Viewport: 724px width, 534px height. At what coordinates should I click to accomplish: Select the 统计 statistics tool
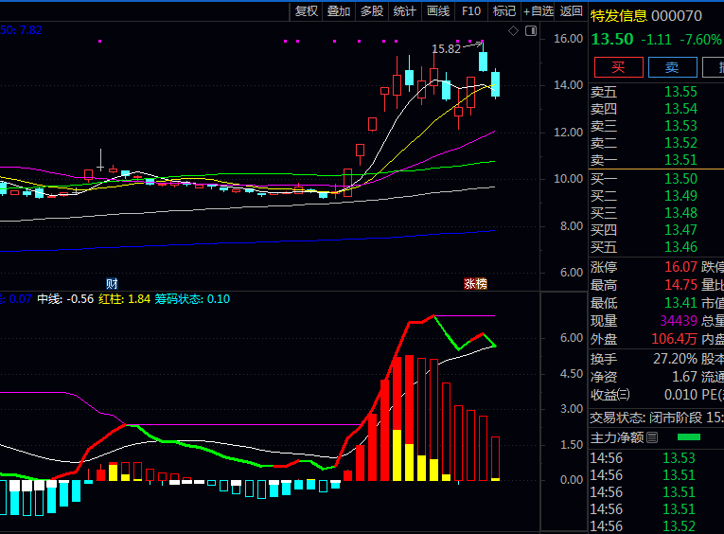tap(405, 11)
